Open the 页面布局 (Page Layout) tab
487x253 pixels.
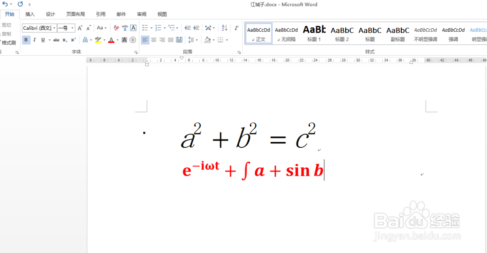coord(75,14)
